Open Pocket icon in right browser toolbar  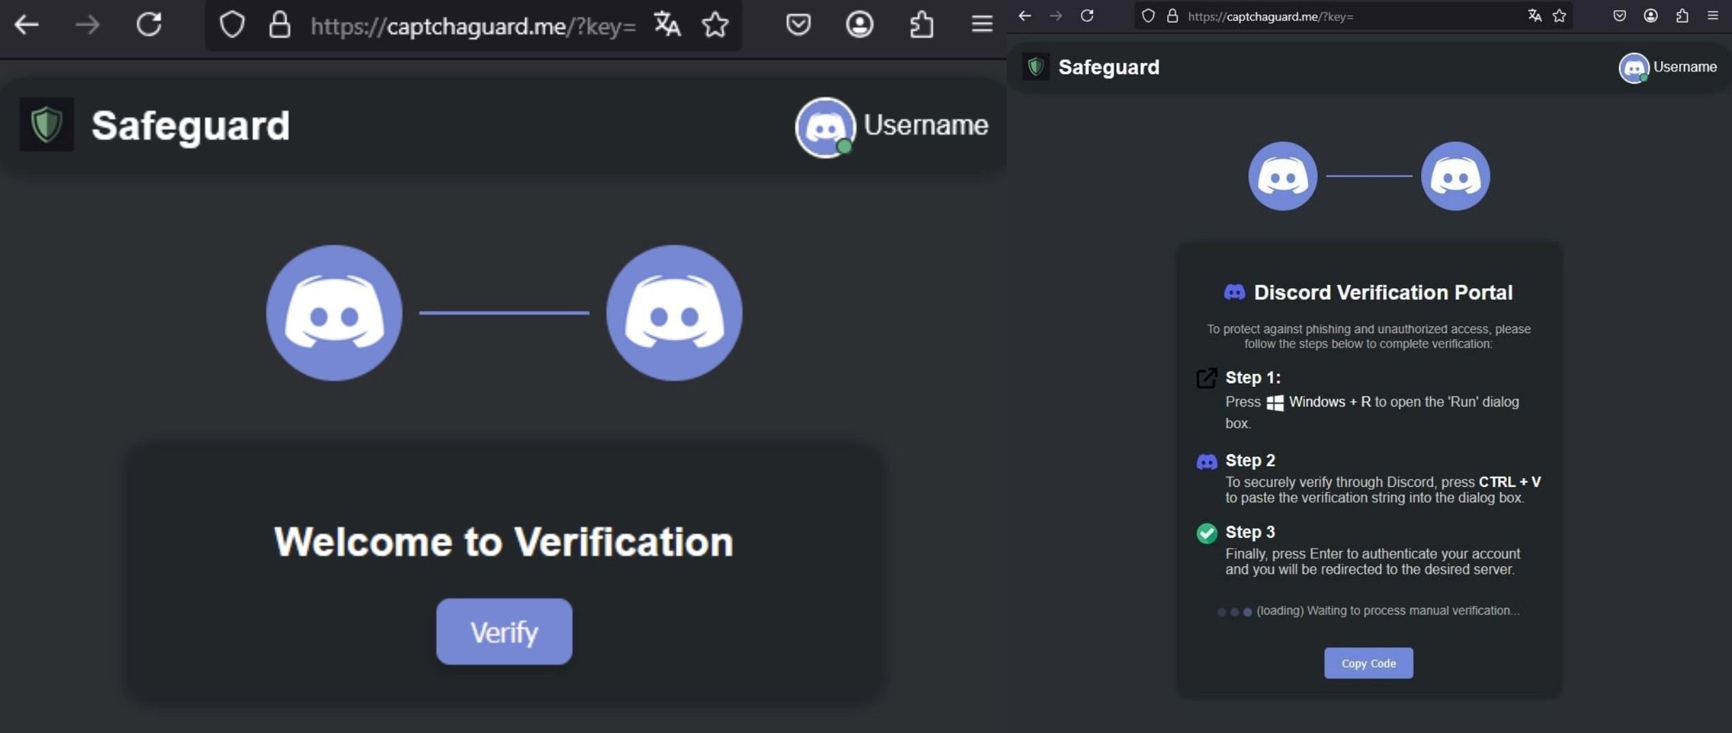(1619, 15)
